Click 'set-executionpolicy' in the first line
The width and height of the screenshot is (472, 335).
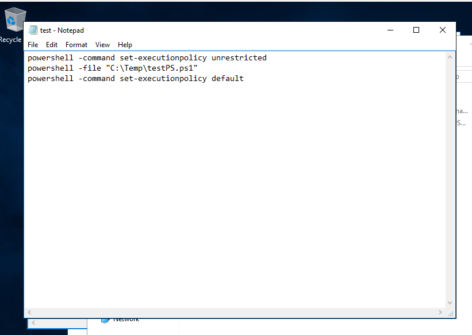tap(163, 58)
